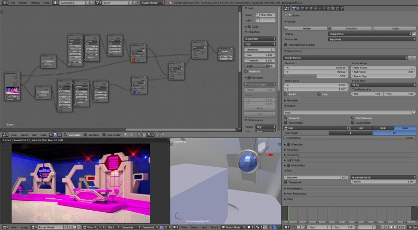Open the Object properties tab icon
Viewport: 418px width, 230px height.
click(311, 8)
